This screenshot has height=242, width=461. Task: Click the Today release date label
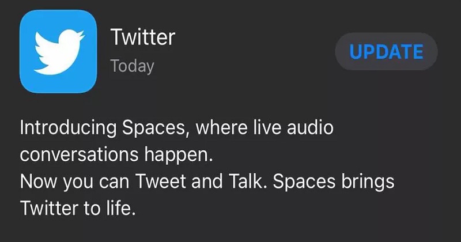[x=132, y=66]
